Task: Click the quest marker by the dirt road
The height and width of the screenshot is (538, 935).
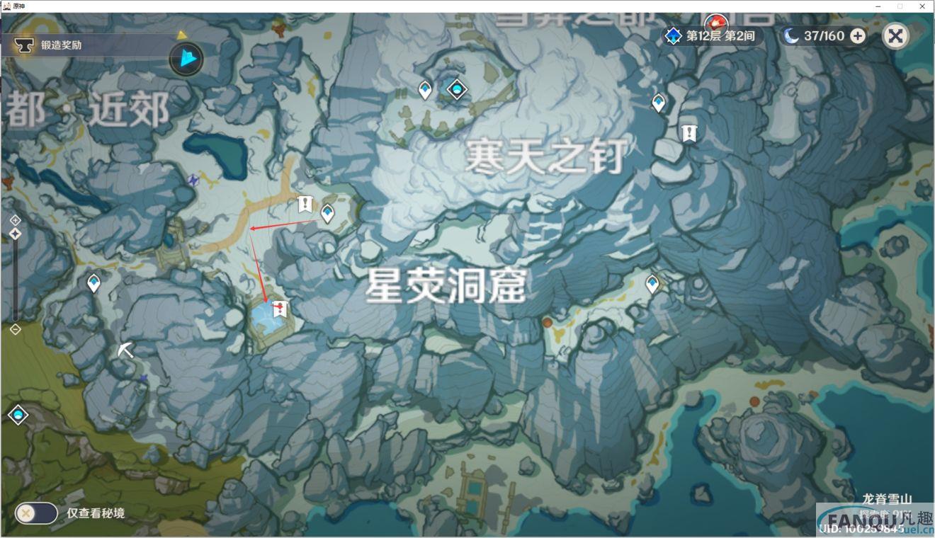Action: tap(305, 205)
